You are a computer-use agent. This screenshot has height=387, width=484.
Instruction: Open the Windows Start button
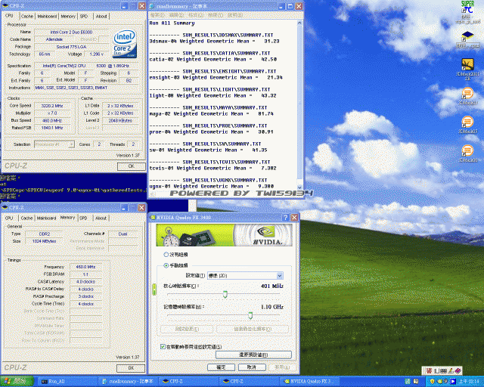(17, 381)
